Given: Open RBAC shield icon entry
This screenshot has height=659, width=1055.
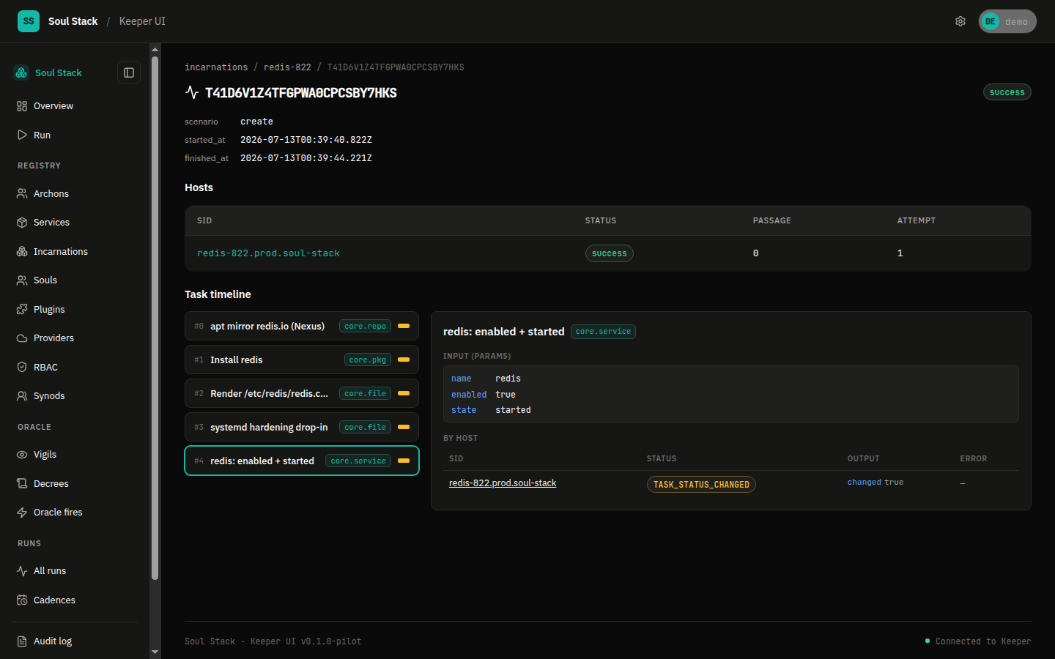Looking at the screenshot, I should (22, 367).
